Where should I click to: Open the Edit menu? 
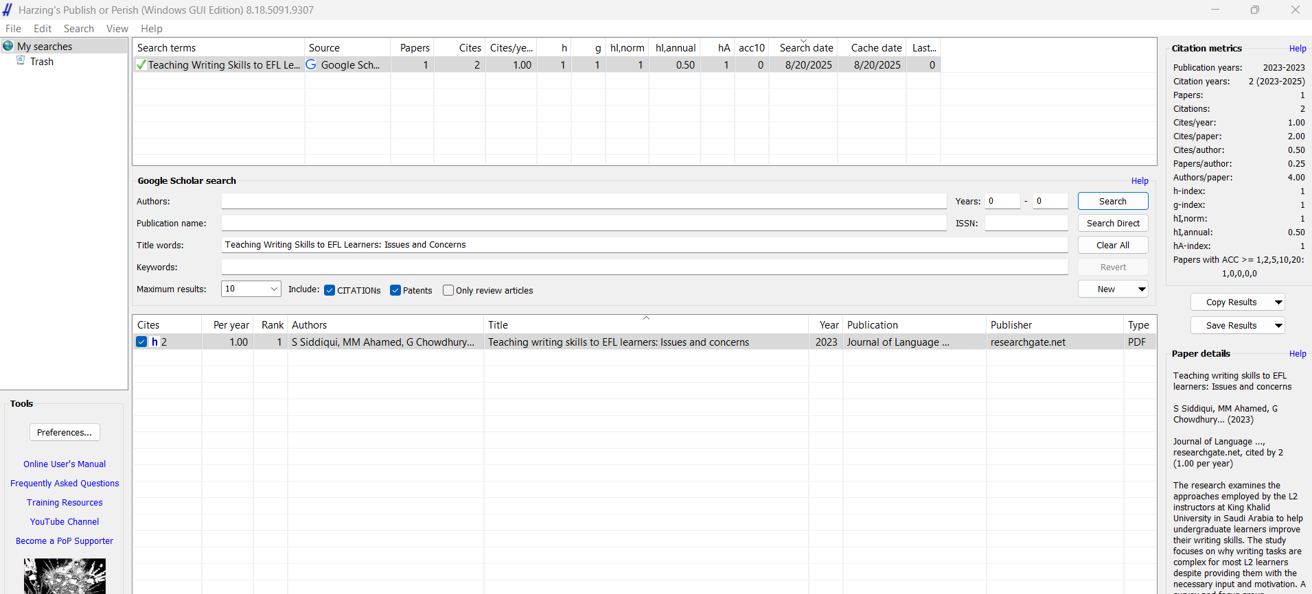pos(43,29)
